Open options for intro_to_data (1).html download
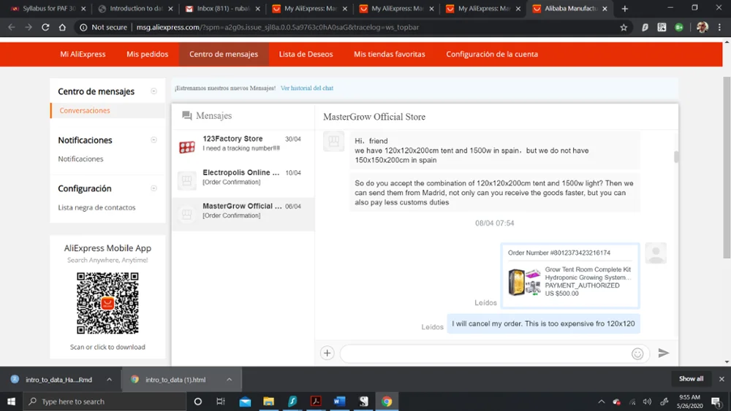 230,380
